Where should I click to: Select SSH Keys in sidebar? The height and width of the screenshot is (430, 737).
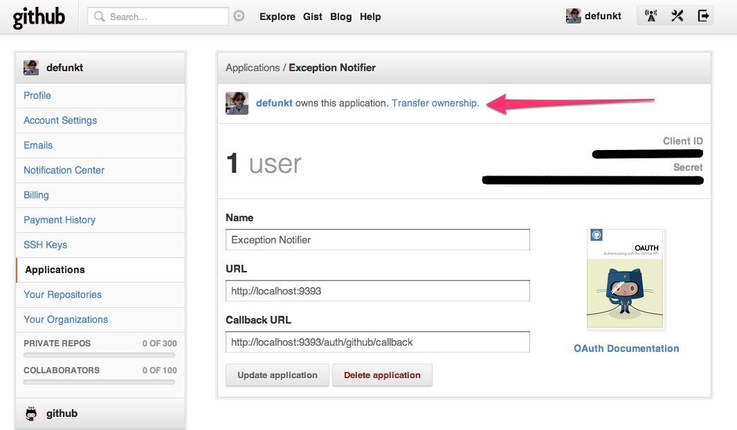pyautogui.click(x=46, y=245)
